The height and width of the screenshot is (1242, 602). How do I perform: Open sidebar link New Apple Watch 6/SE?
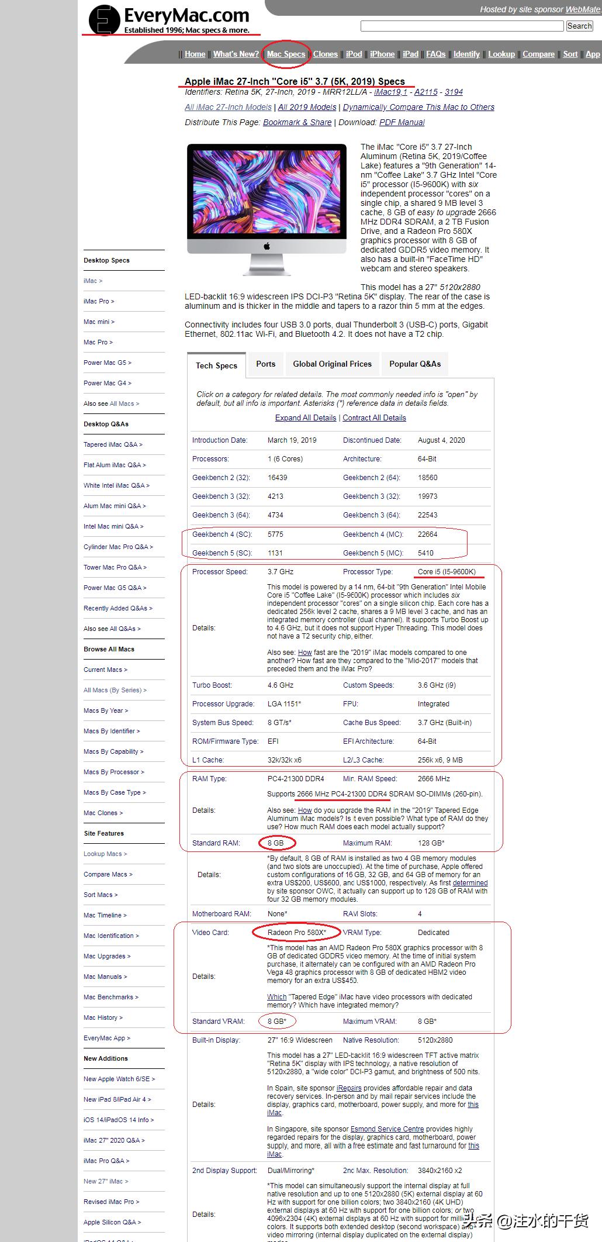point(119,1079)
